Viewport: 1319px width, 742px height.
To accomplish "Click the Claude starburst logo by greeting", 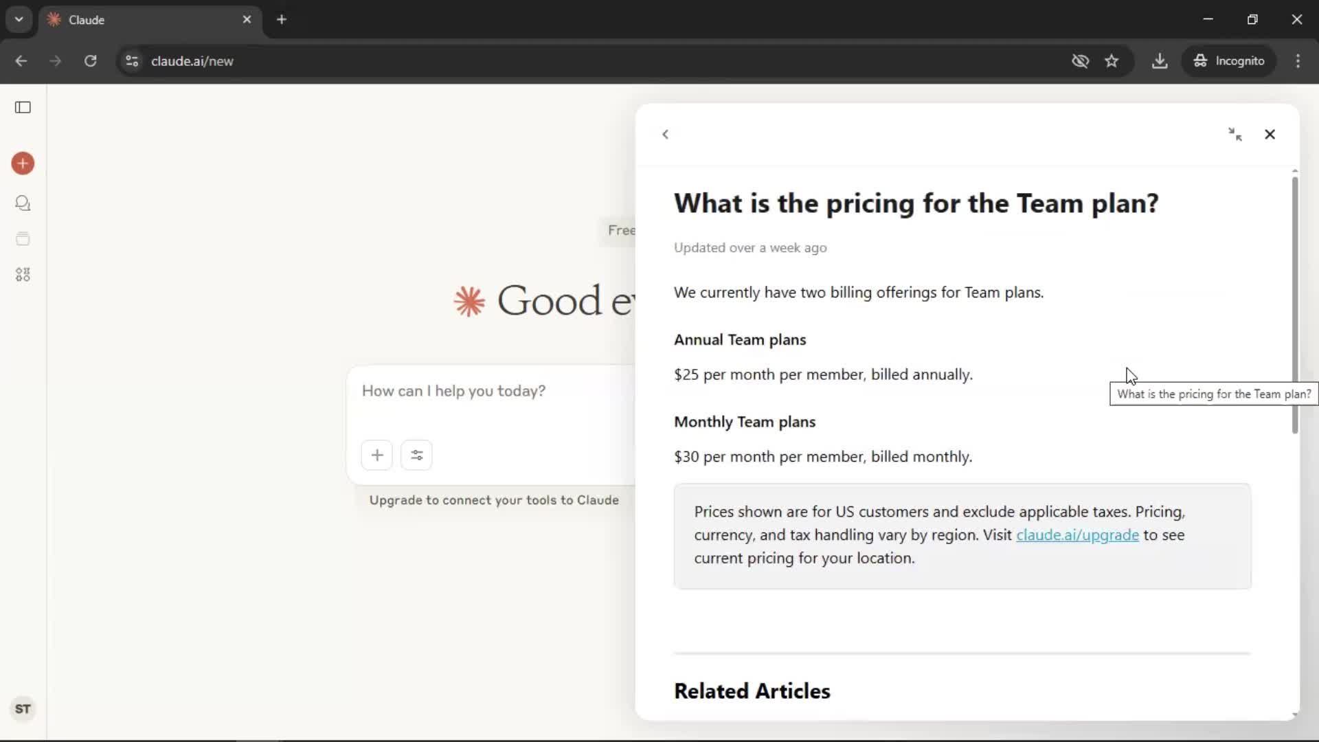I will coord(469,302).
